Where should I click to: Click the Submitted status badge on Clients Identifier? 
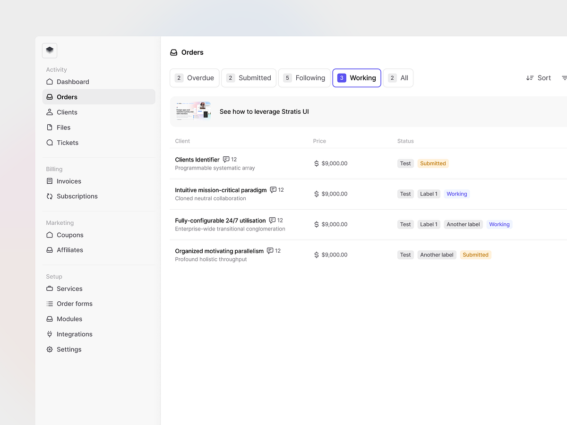click(433, 163)
